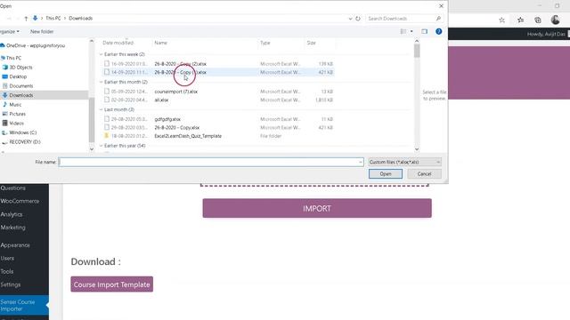Collapse Last month group
This screenshot has width=570, height=320.
pos(102,109)
